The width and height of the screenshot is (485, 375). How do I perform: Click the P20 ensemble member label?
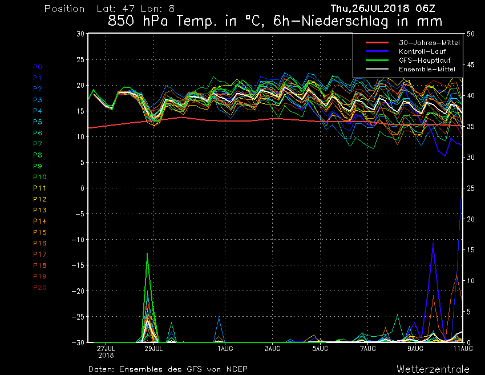coord(39,288)
